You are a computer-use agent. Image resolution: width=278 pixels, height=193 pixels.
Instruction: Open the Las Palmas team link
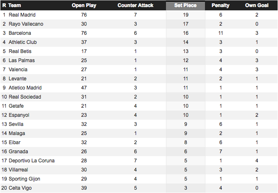pyautogui.click(x=22, y=60)
